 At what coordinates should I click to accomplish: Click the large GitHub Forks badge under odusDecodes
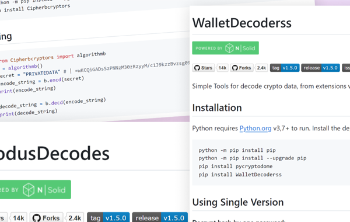tap(46, 218)
